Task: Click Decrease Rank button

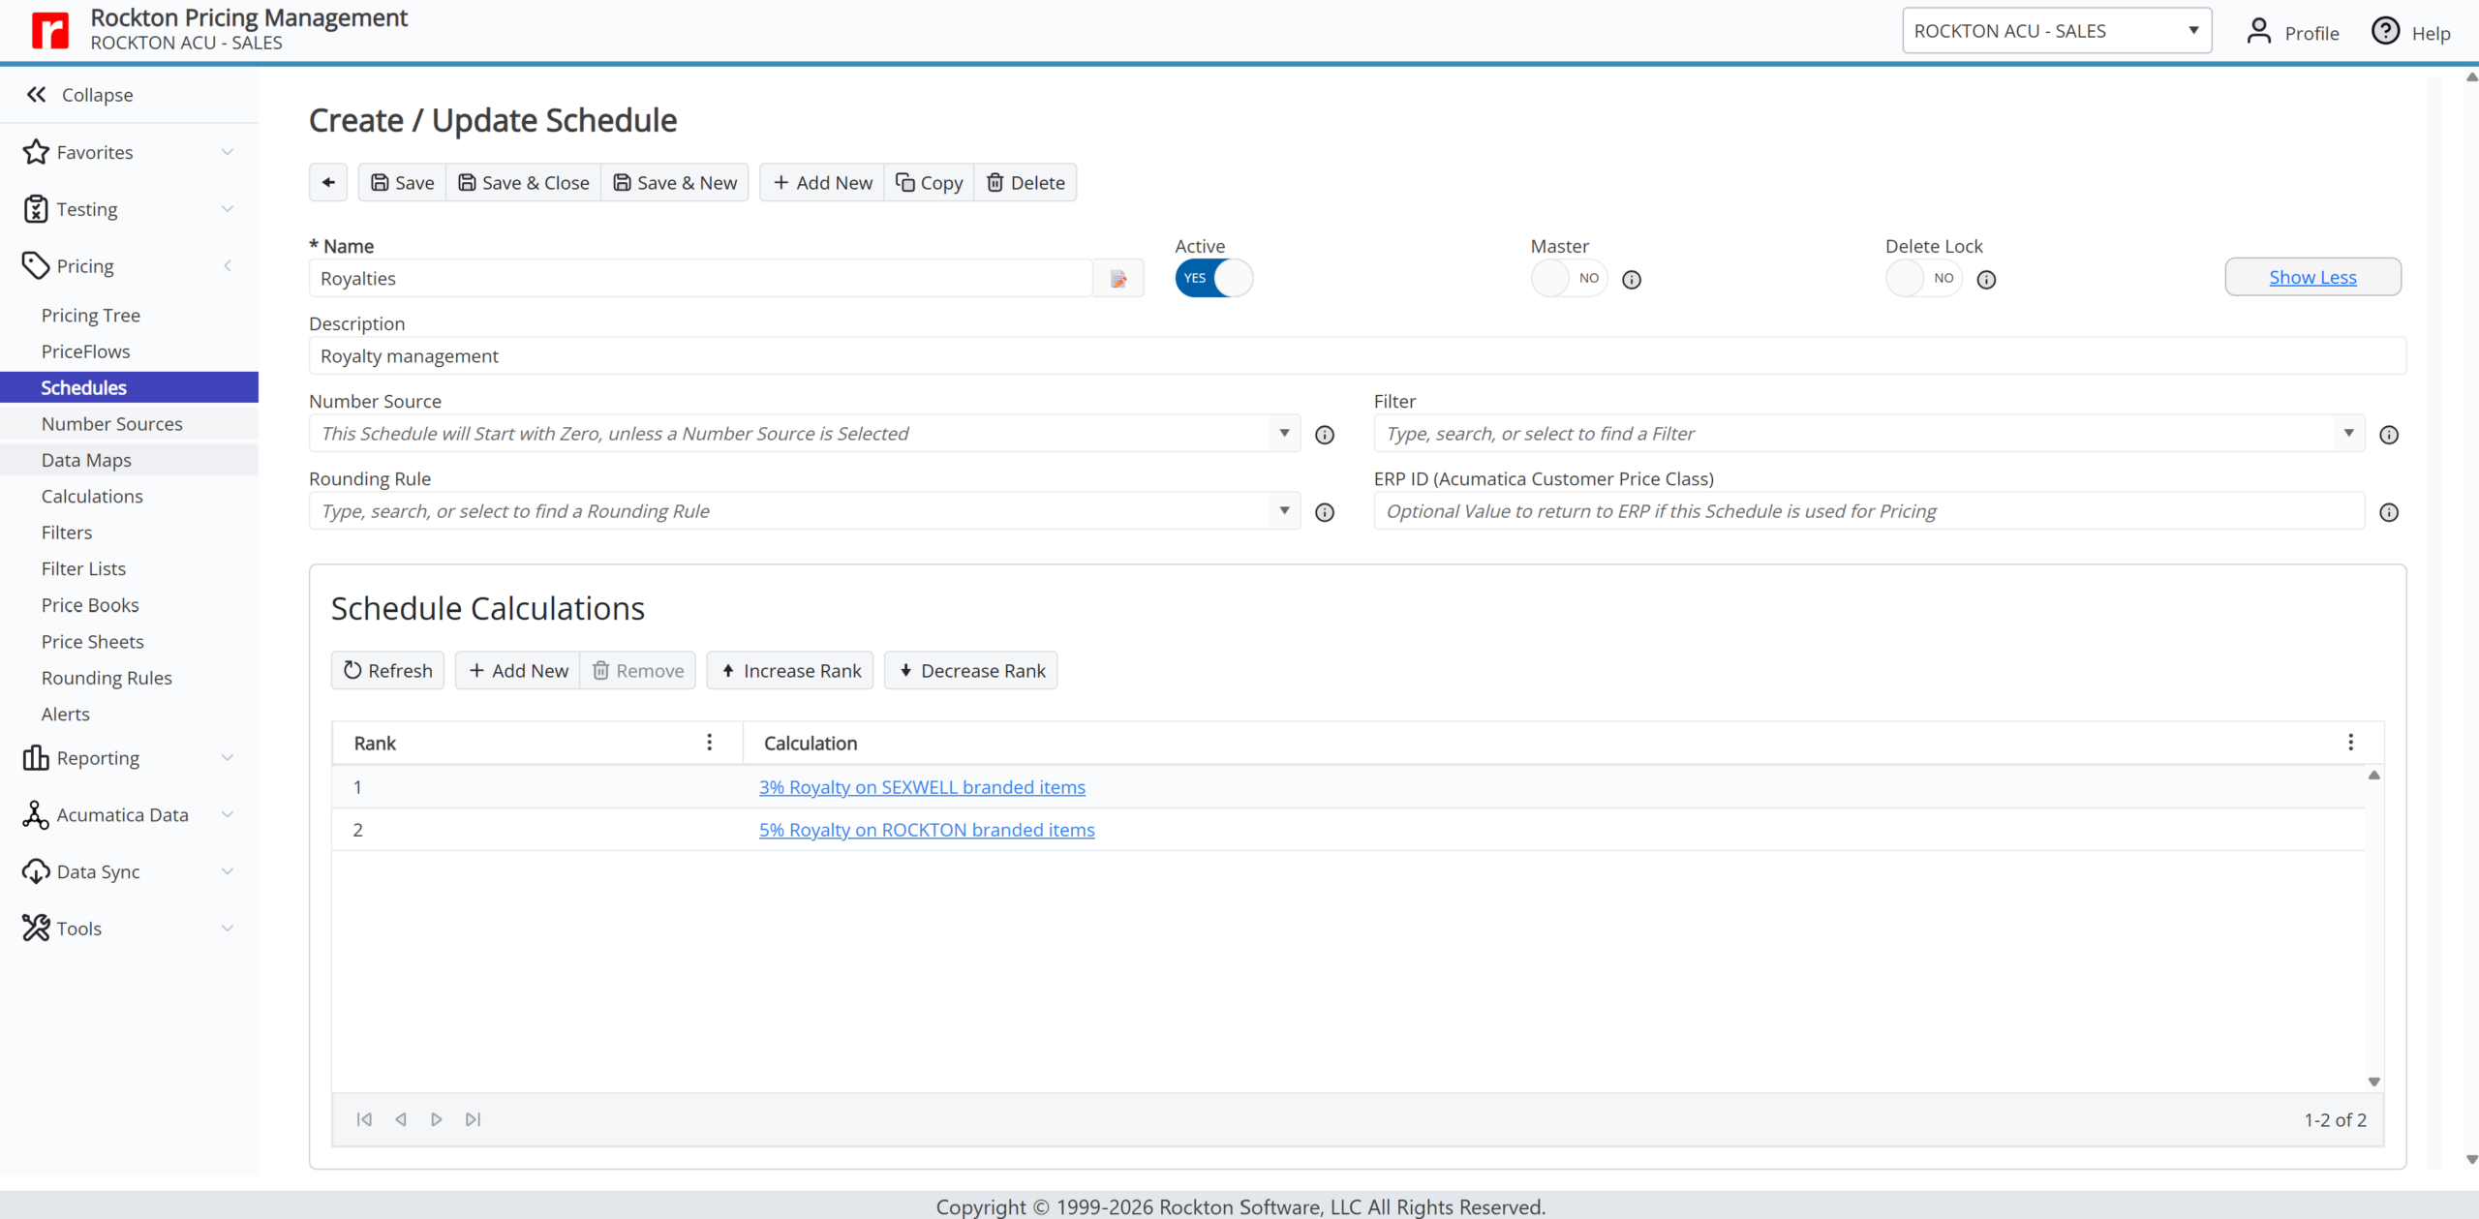Action: click(970, 670)
